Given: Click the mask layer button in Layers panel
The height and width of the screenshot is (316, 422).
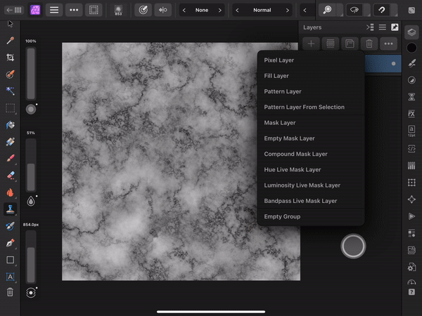Looking at the screenshot, I should tap(331, 44).
